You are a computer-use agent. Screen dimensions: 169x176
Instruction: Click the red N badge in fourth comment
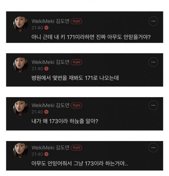[x=46, y=154]
